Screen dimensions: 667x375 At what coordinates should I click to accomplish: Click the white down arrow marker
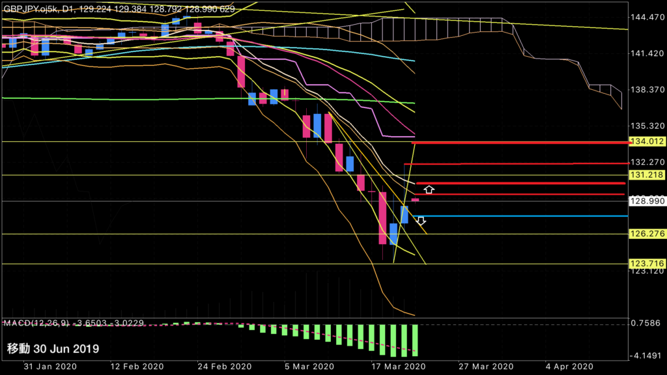click(x=421, y=221)
